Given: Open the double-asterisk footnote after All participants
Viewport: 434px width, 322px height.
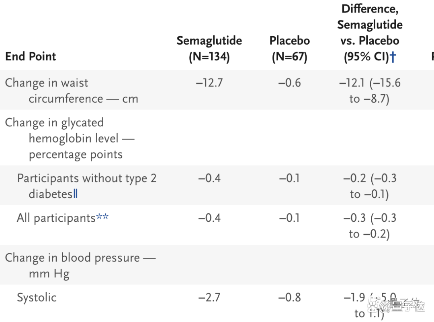Looking at the screenshot, I should click(102, 217).
